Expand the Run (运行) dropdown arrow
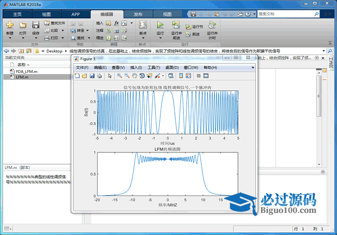Screen dimensions: 337x235 [x=160, y=38]
